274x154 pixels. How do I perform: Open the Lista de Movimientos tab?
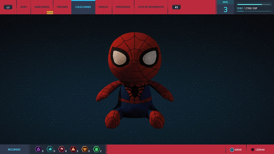pyautogui.click(x=151, y=7)
